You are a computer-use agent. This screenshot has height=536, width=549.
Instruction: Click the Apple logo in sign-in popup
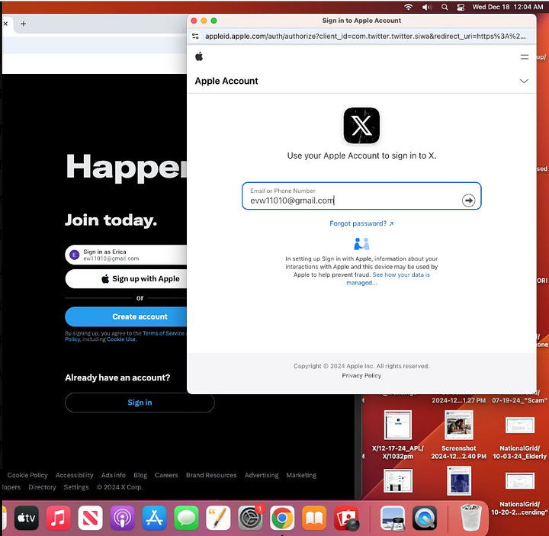(x=199, y=56)
